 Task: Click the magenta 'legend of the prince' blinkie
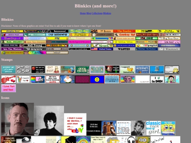click(80, 42)
